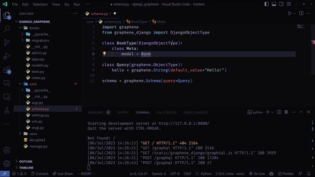
Task: Click the errors and warnings status indicator
Action: (19, 174)
